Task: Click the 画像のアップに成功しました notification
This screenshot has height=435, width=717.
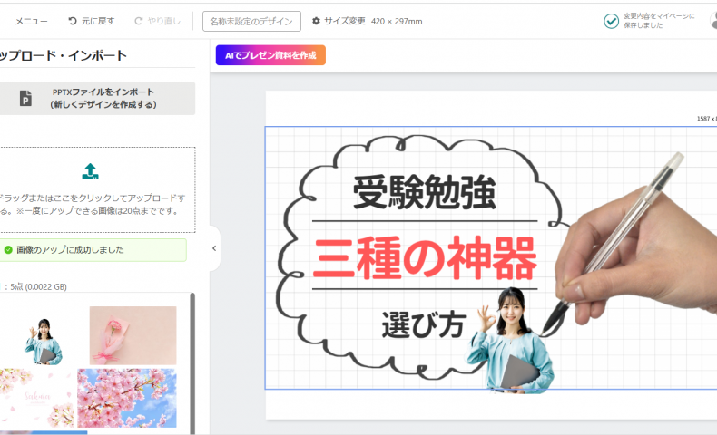Action: 93,250
